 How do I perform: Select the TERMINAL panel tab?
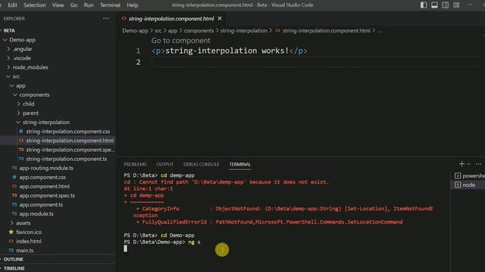point(239,165)
